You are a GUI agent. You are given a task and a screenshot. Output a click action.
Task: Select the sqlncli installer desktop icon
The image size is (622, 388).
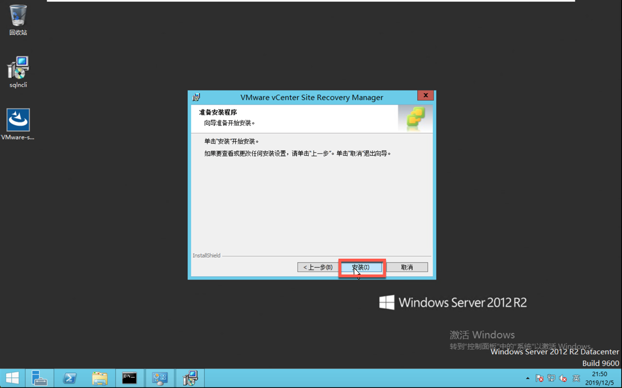(x=18, y=72)
